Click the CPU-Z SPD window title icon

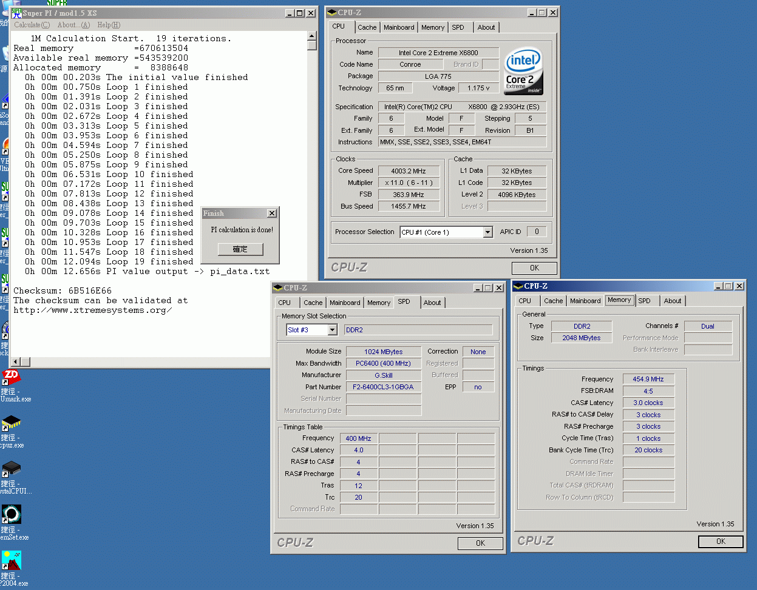click(x=278, y=288)
